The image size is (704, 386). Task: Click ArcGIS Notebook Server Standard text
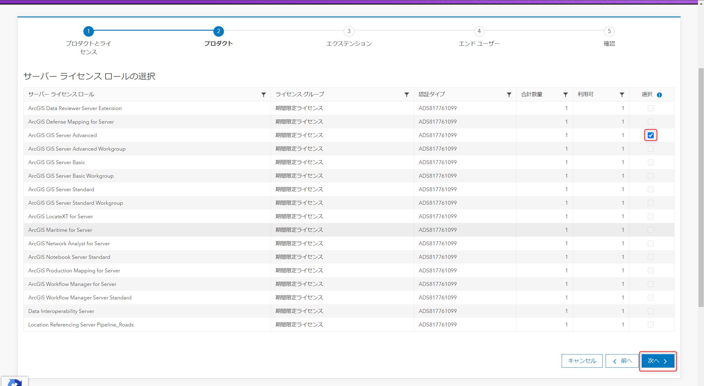69,257
